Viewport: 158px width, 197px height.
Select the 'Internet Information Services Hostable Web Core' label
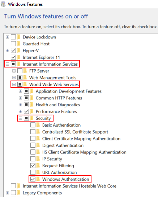[69, 186]
